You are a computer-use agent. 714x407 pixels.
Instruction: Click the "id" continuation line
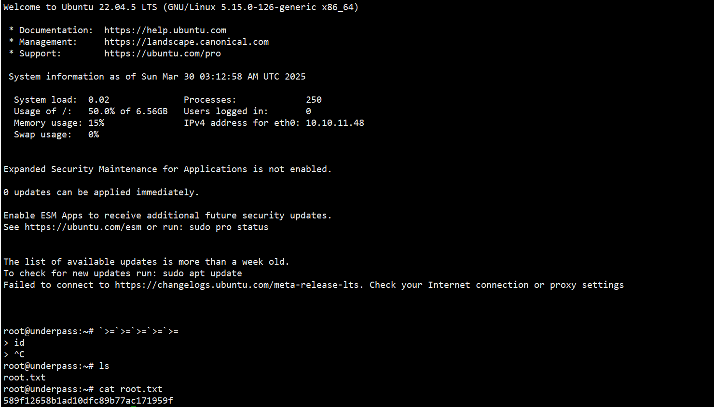[19, 343]
